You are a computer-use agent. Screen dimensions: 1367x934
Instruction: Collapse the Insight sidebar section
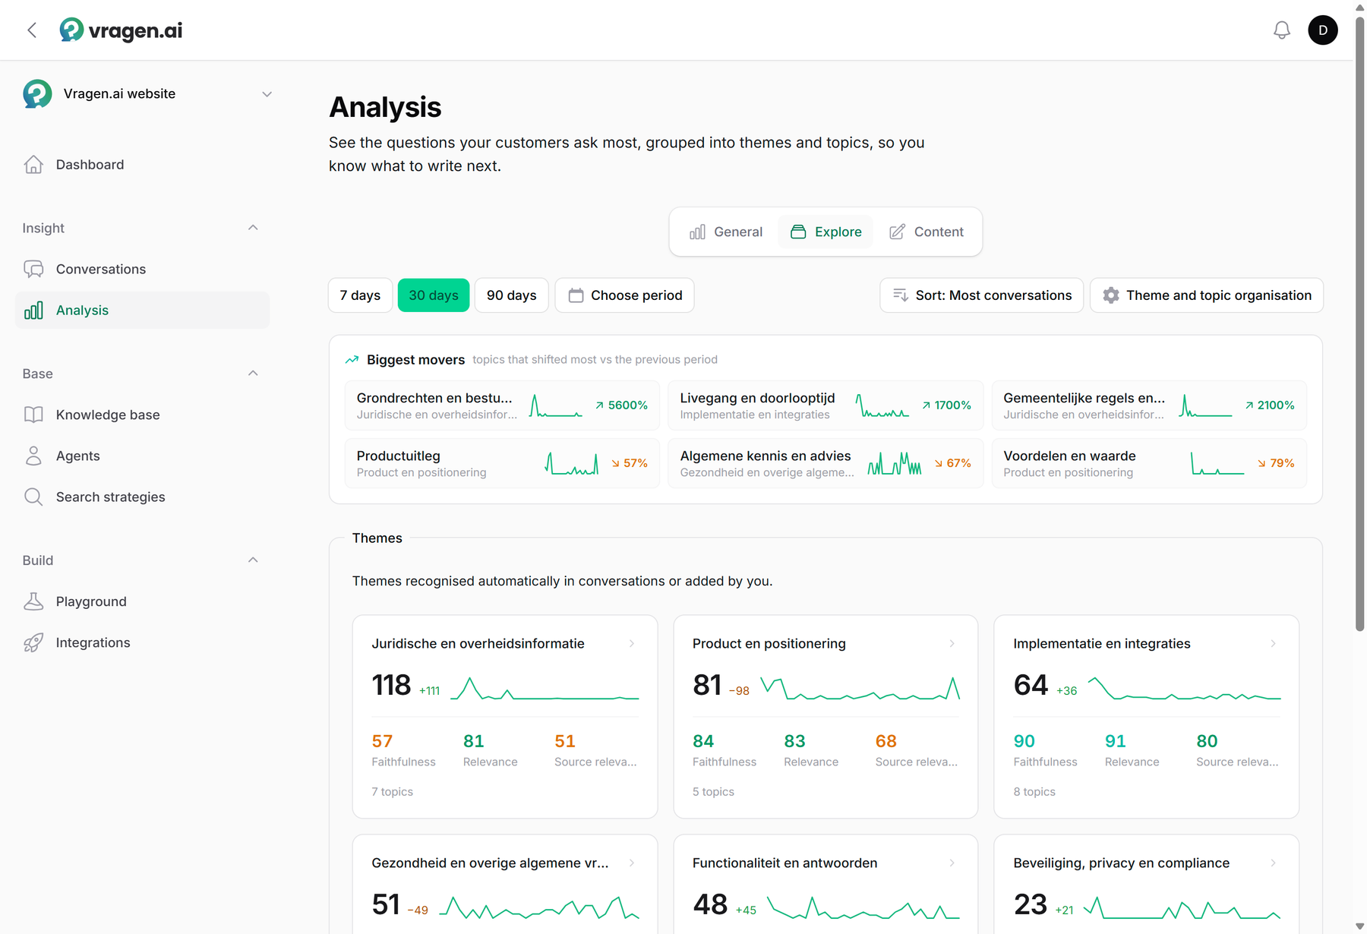(253, 228)
